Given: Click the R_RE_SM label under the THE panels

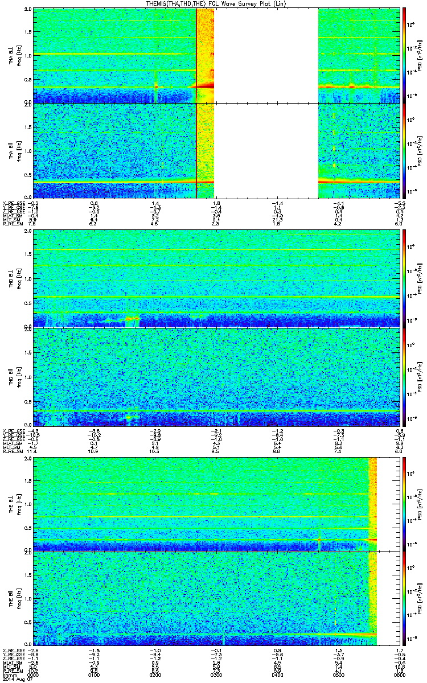Looking at the screenshot, I should point(14,670).
